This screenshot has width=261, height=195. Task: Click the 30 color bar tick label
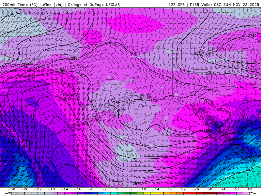point(210,189)
